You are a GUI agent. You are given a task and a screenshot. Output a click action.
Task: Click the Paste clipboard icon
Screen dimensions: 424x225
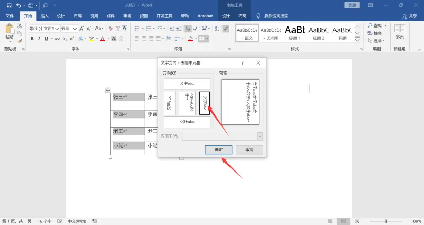coord(10,29)
